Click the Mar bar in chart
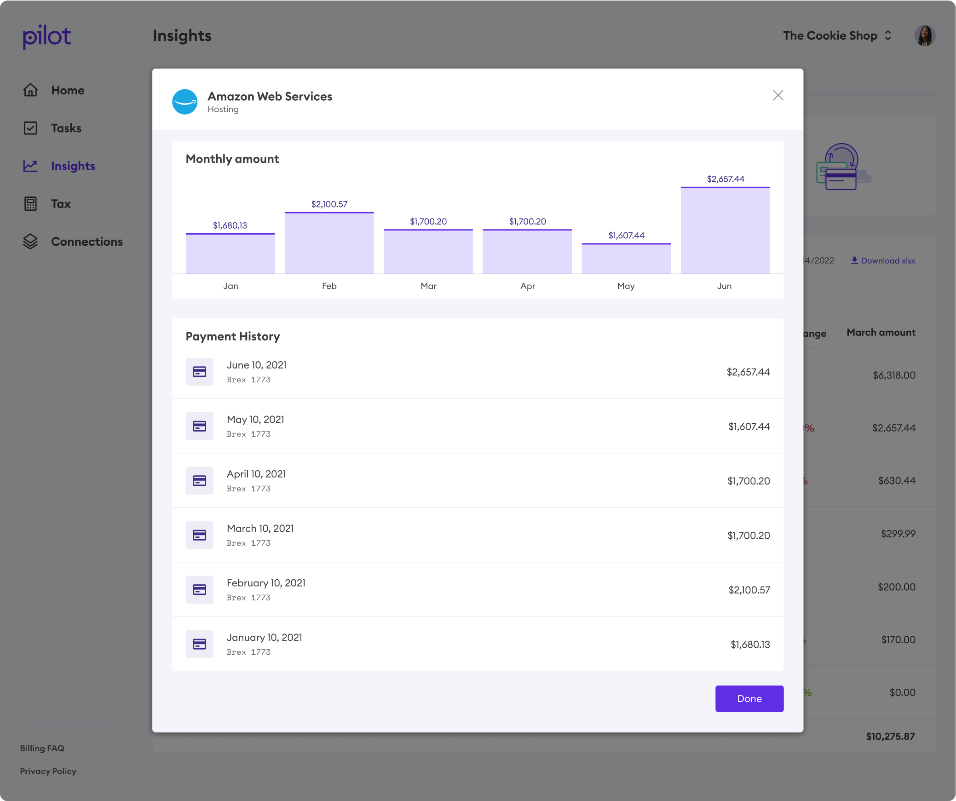 click(x=428, y=252)
